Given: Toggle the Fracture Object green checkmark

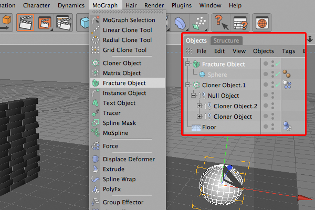Looking at the screenshot, I should click(x=278, y=64).
